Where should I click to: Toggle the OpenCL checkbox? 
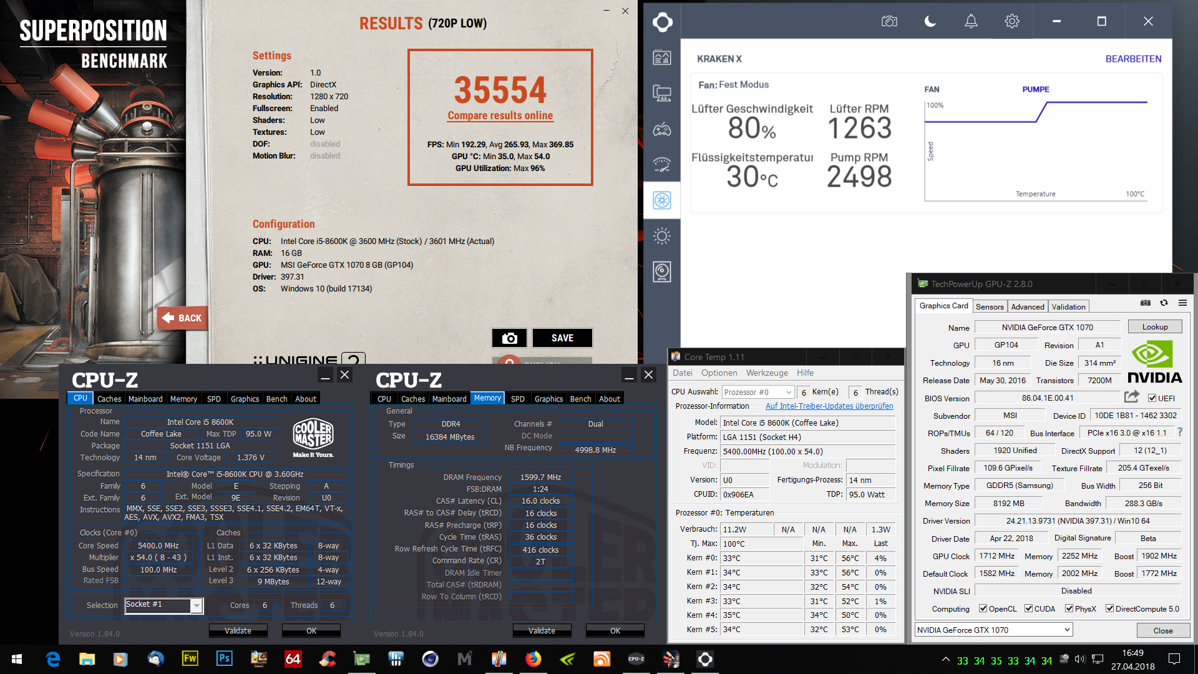[x=983, y=608]
